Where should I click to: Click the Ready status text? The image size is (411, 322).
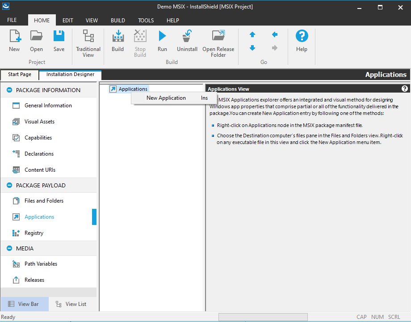8,317
